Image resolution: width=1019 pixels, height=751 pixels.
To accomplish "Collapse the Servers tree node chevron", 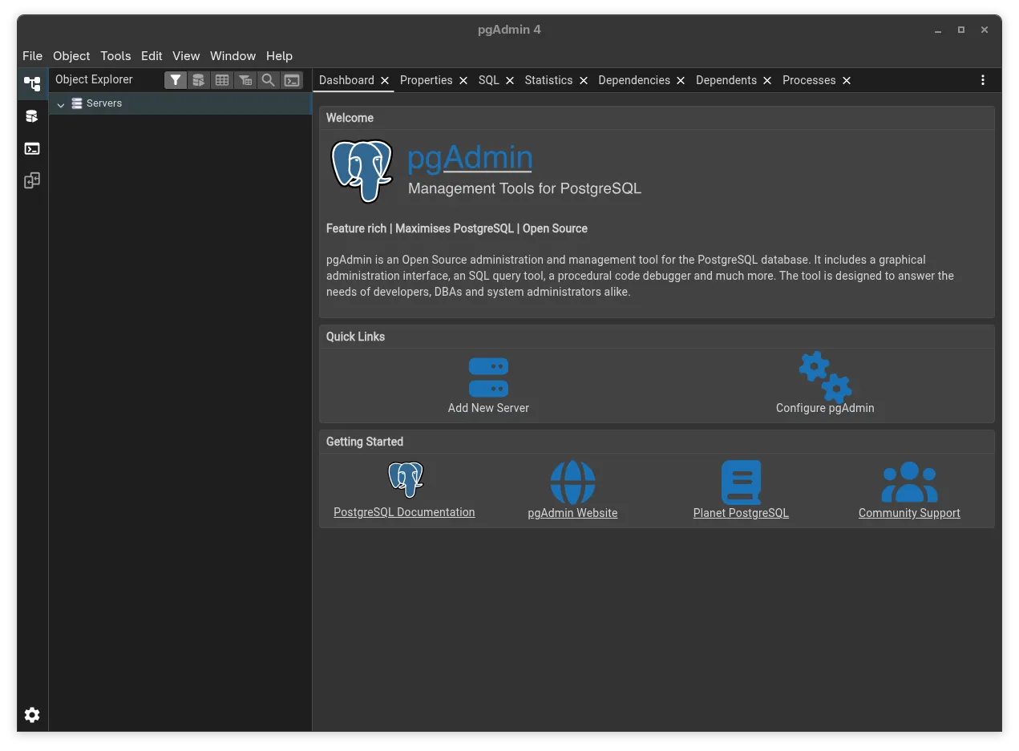I will tap(61, 104).
